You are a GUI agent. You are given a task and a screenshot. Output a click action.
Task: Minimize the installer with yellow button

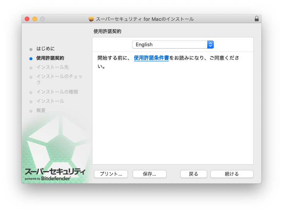click(x=35, y=19)
